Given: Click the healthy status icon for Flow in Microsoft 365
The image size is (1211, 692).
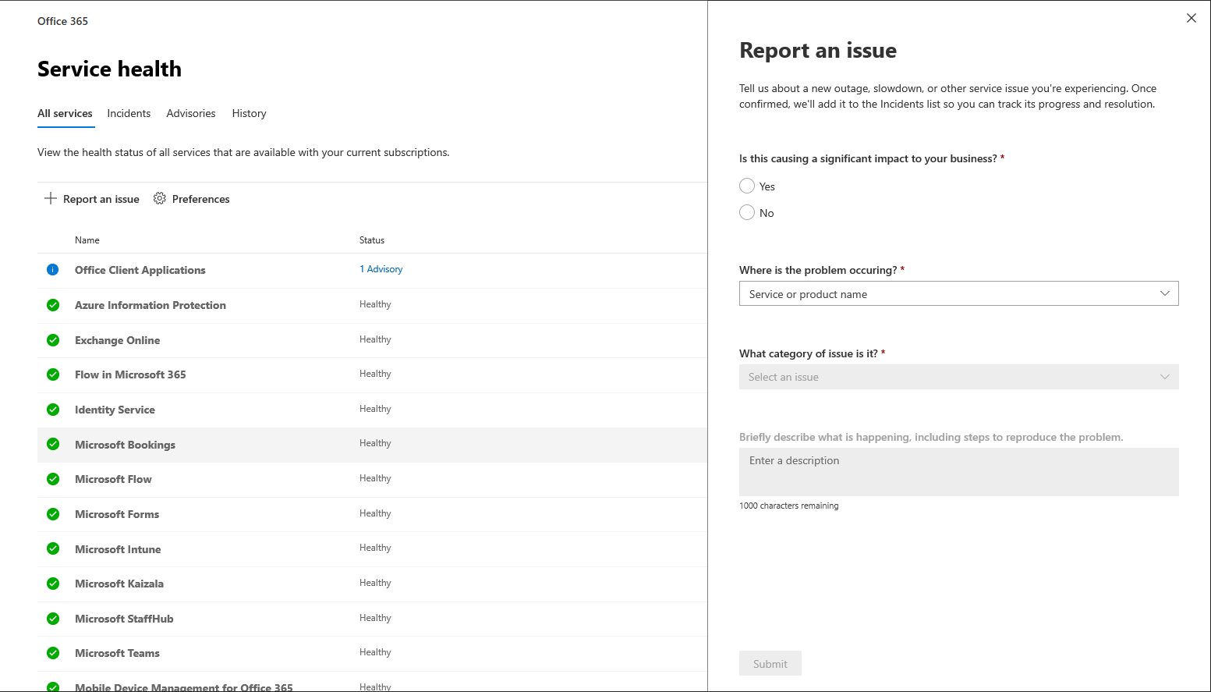Looking at the screenshot, I should [x=53, y=374].
